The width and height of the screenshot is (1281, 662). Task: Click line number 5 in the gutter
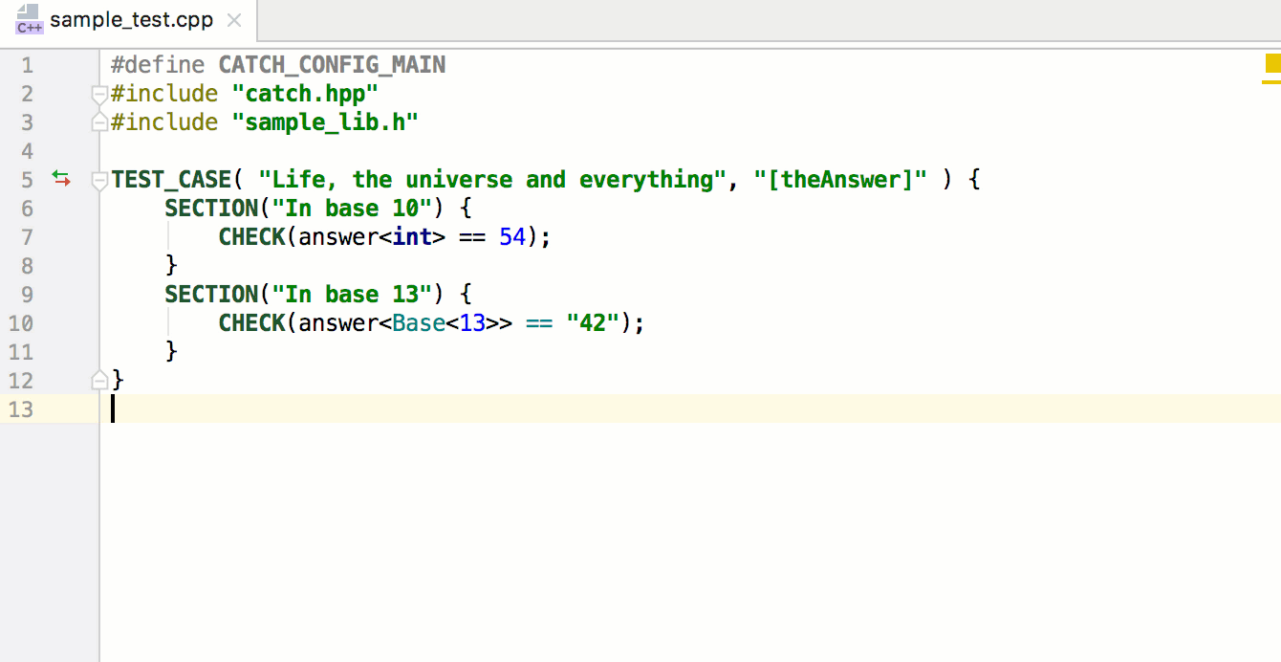coord(27,179)
